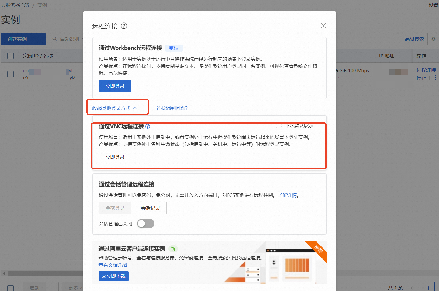
Task: Check bottom bulk-select checkbox
Action: 10,288
